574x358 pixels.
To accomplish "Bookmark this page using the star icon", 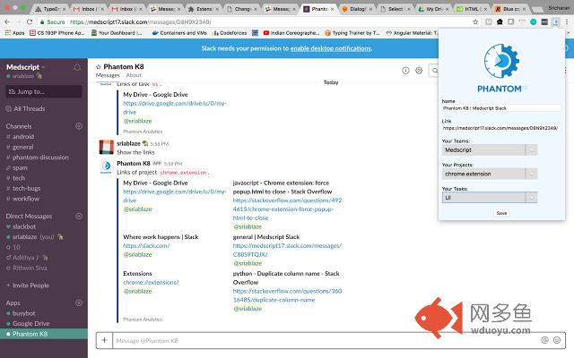I will coord(475,21).
